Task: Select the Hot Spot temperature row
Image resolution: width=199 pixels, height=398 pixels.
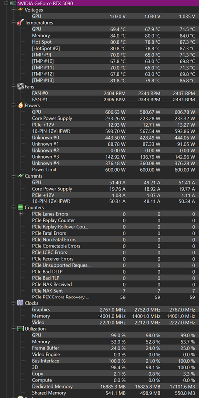Action: (x=113, y=42)
